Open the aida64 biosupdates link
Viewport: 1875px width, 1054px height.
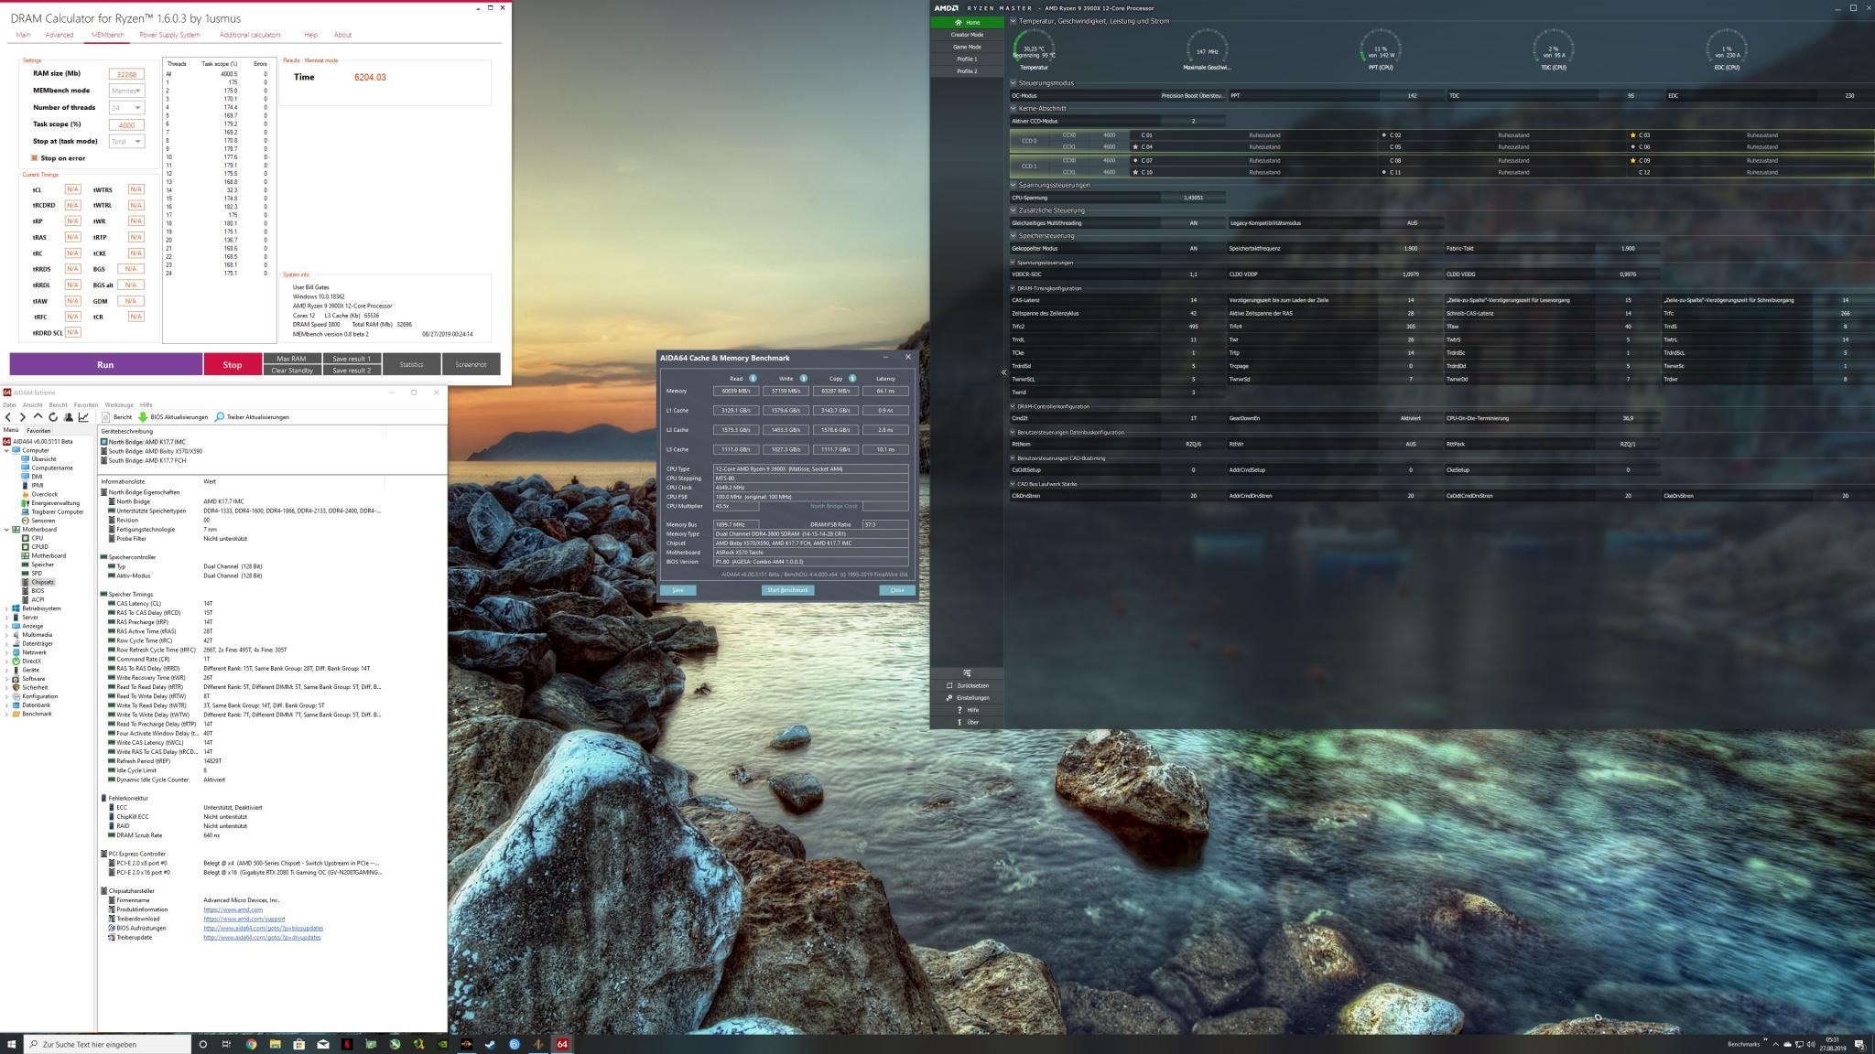263,928
